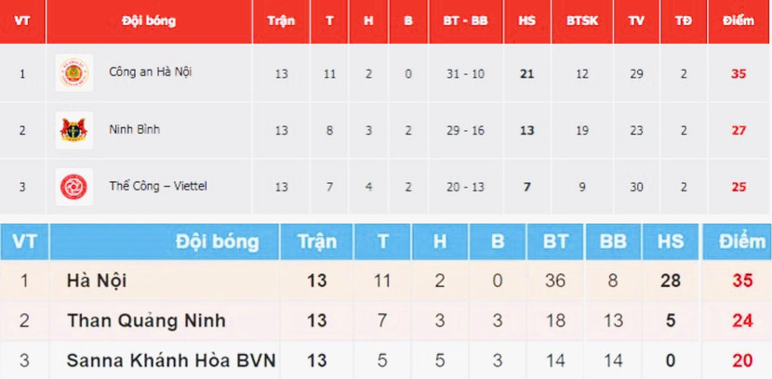772x379 pixels.
Task: Click the top table's BT - BB header
Action: (465, 20)
